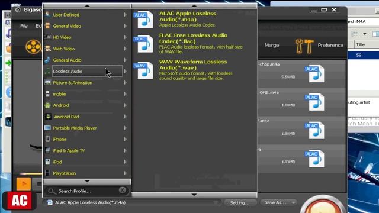Click the Android robot icon
Viewport: 379px width, 213px height.
47,105
